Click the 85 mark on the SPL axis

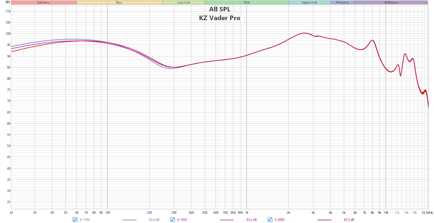pos(9,68)
